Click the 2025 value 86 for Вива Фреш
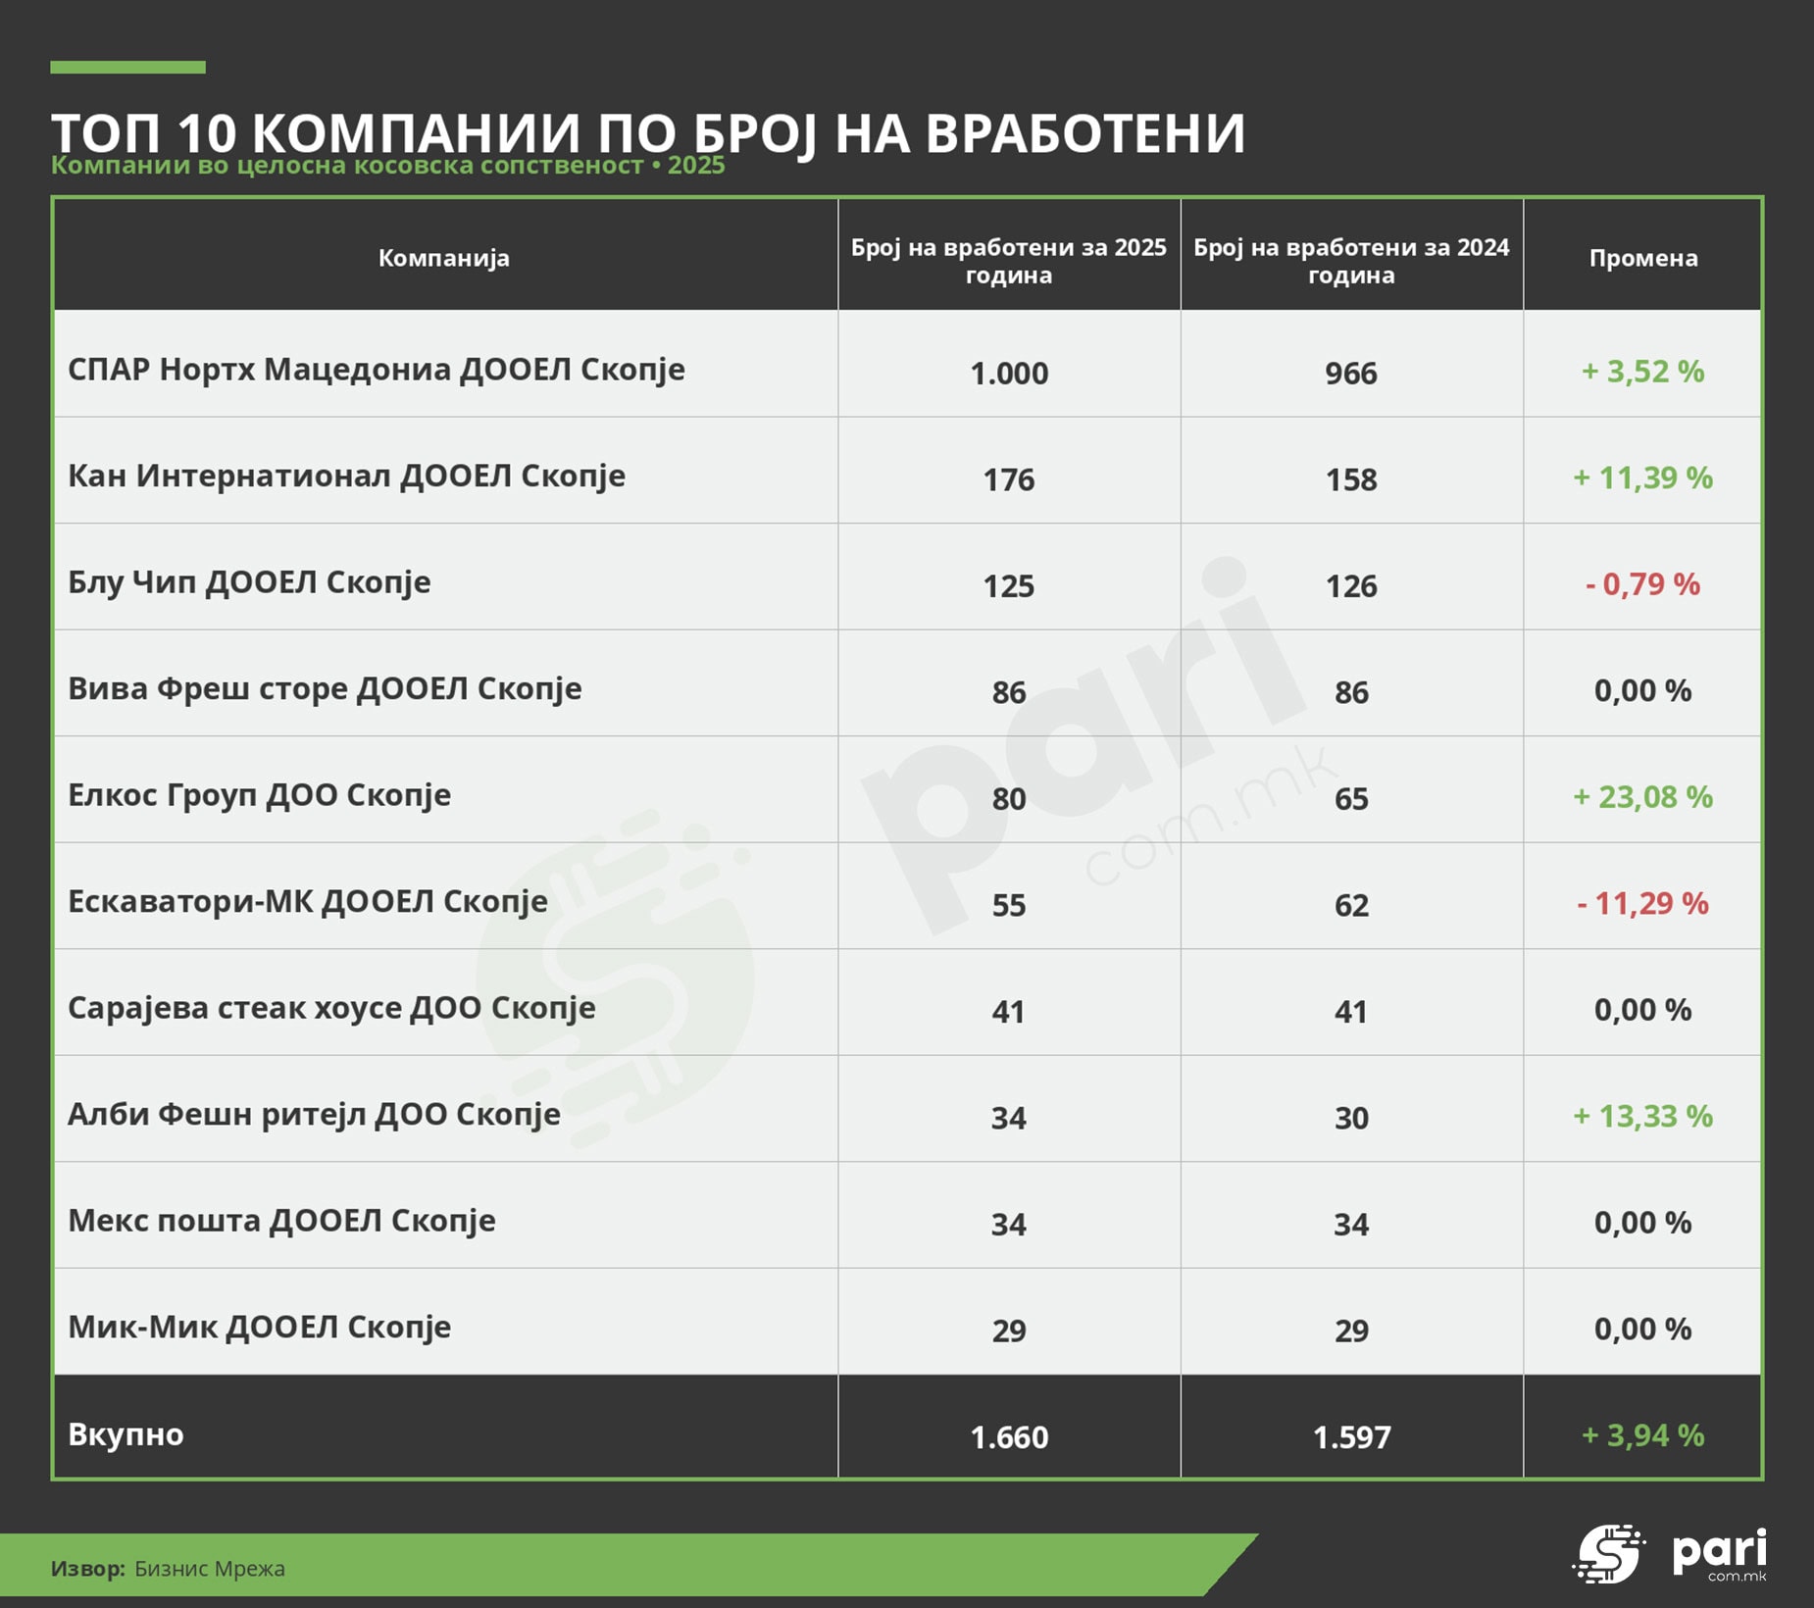Image resolution: width=1814 pixels, height=1608 pixels. tap(1009, 692)
